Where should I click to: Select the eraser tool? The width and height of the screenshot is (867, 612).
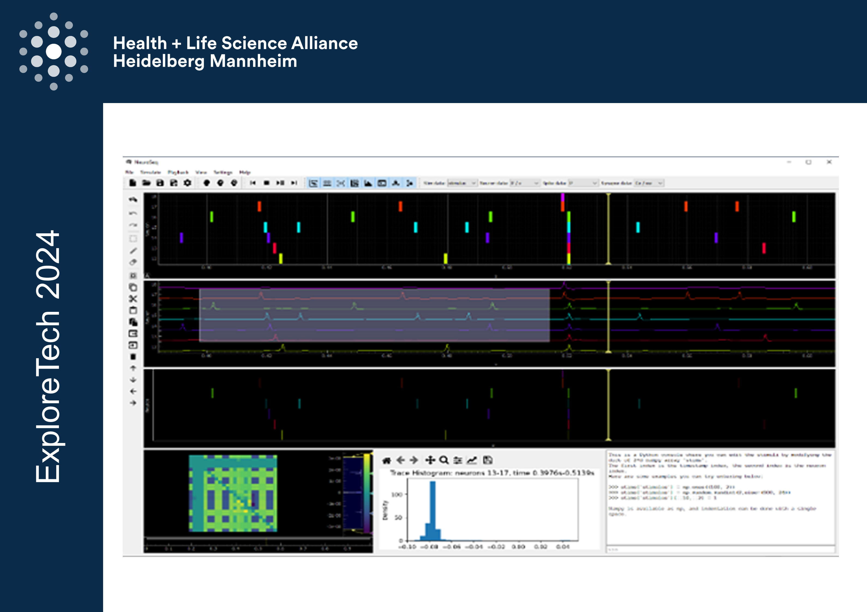point(133,262)
